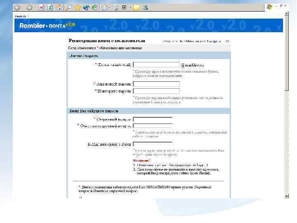
Task: Open History with the green arrow globe icon
Action: click(x=95, y=7)
